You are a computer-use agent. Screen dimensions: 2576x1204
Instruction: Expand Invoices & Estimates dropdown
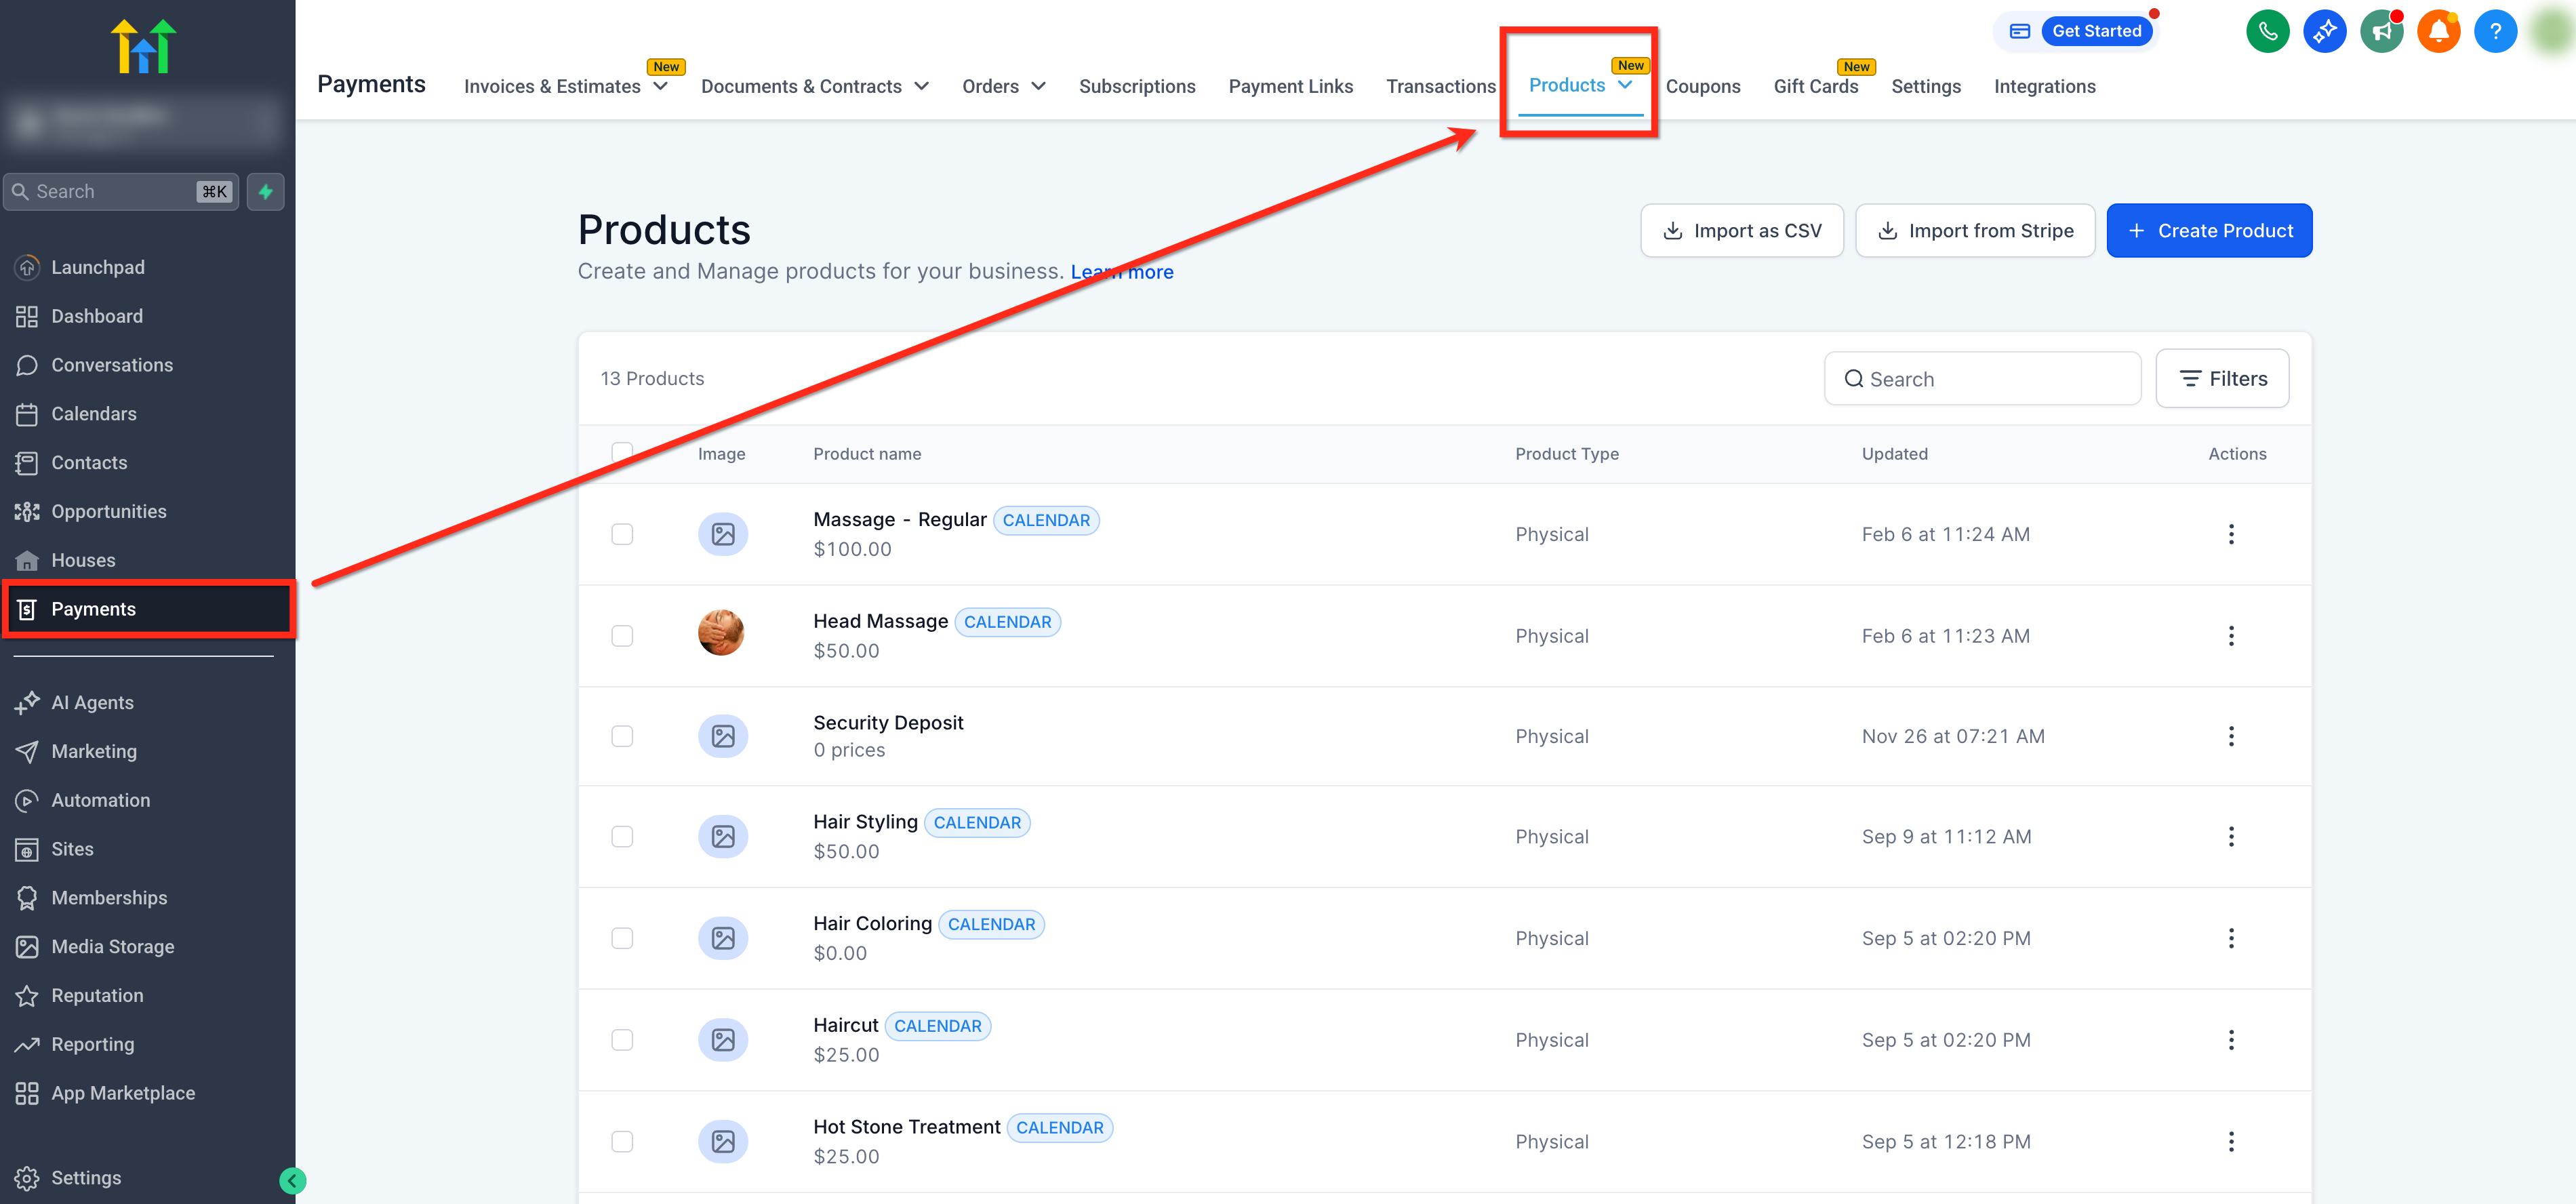coord(565,86)
